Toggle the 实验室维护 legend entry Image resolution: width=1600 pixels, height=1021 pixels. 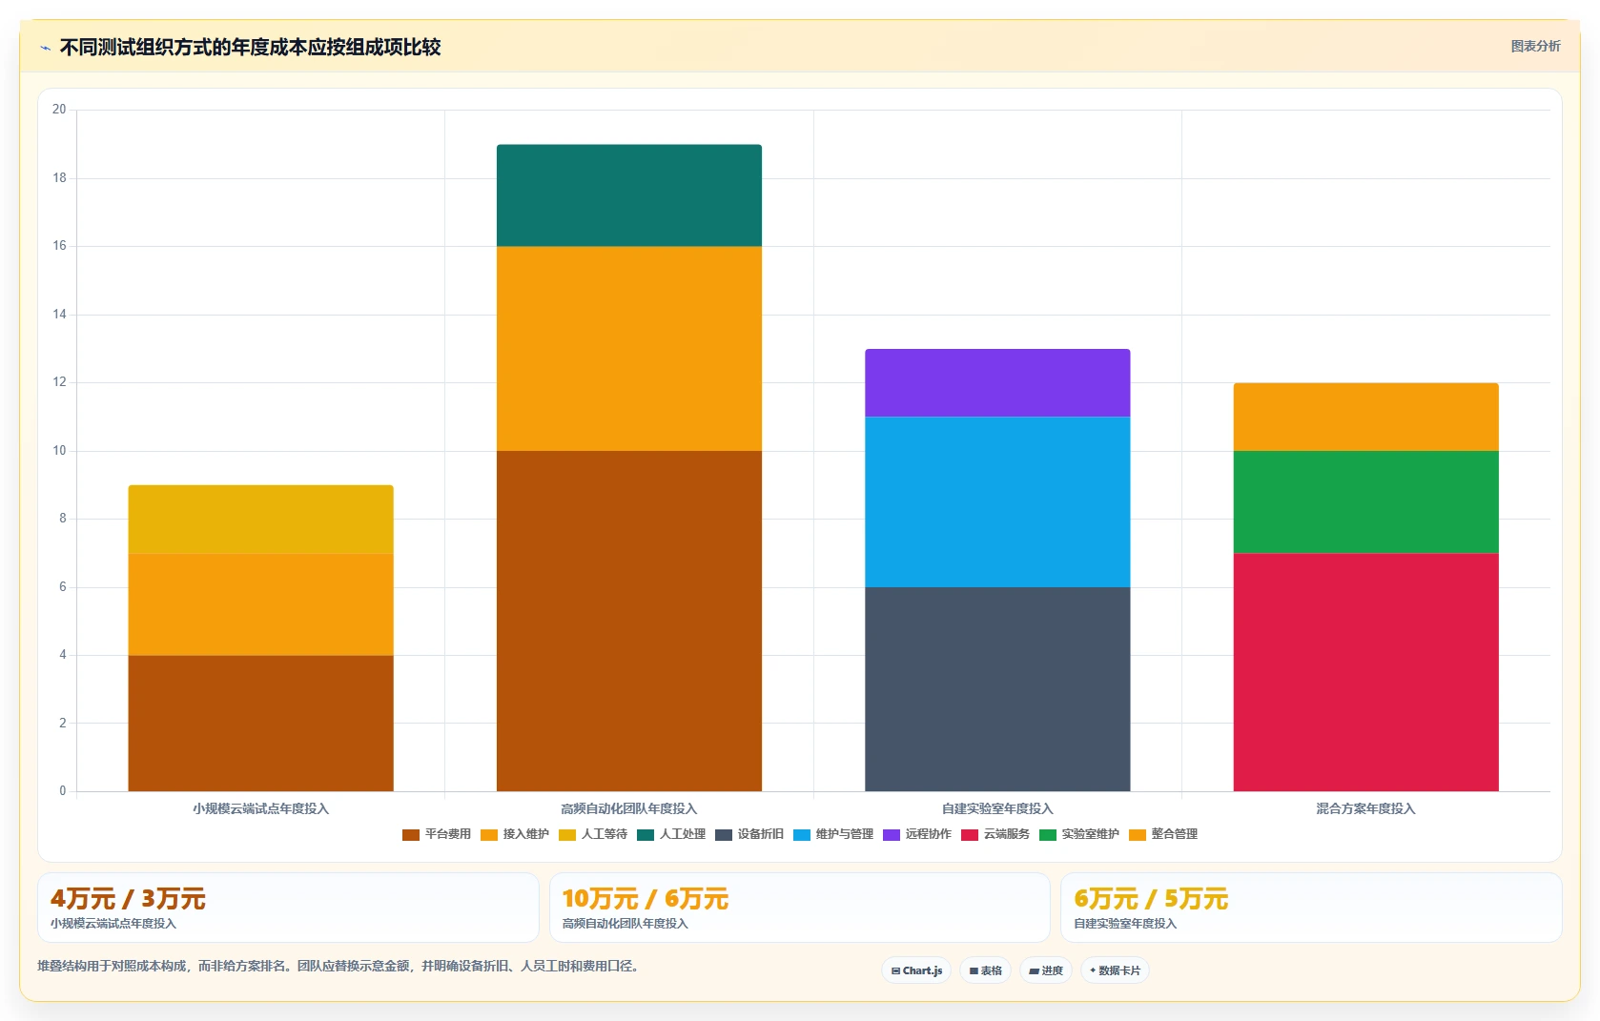point(1078,835)
